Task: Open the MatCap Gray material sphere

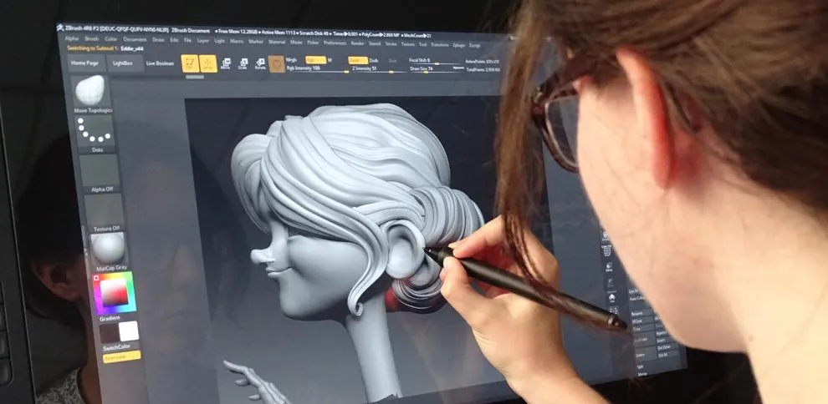Action: [x=108, y=250]
